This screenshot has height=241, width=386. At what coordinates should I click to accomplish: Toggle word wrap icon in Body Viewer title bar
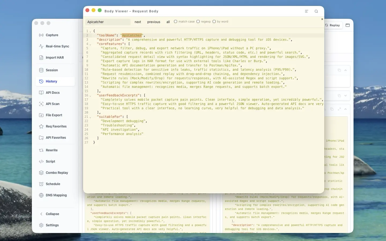(306, 11)
